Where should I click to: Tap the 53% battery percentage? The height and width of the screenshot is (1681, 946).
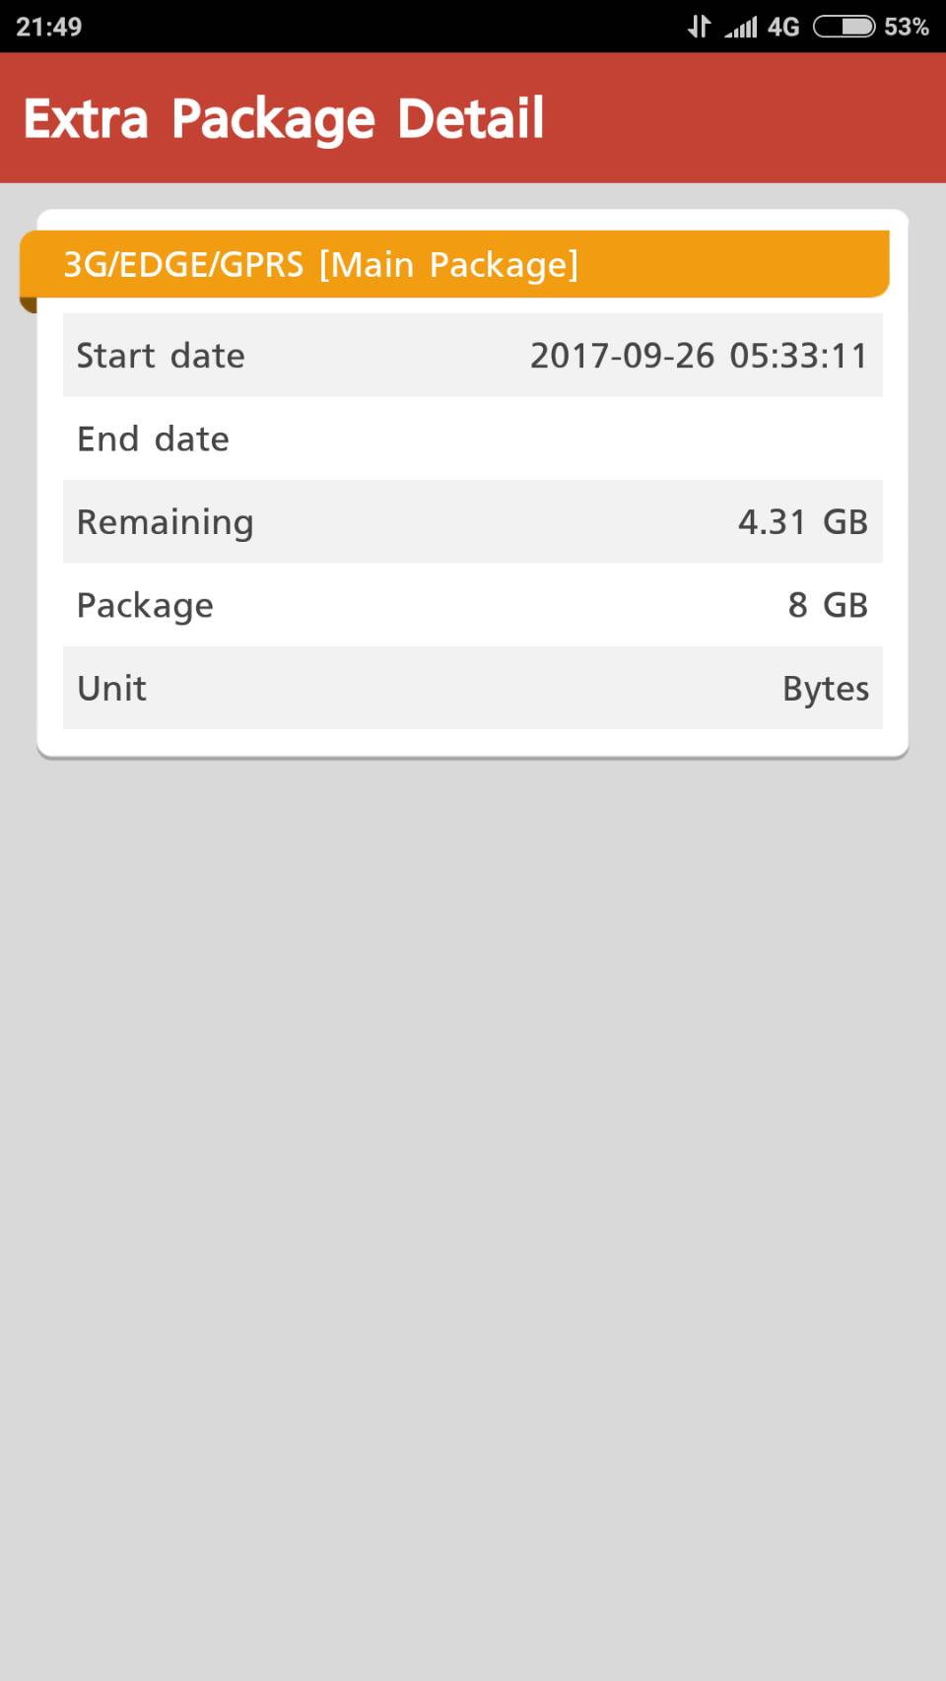[x=907, y=27]
